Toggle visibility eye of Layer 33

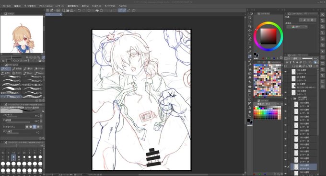(x=286, y=111)
